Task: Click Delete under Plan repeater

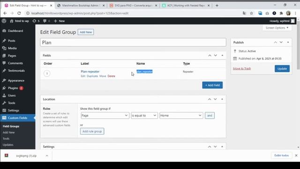Action: click(112, 76)
